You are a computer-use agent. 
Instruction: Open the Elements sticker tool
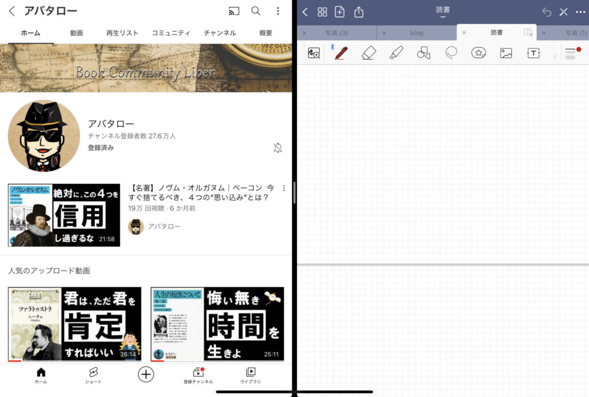pyautogui.click(x=479, y=53)
